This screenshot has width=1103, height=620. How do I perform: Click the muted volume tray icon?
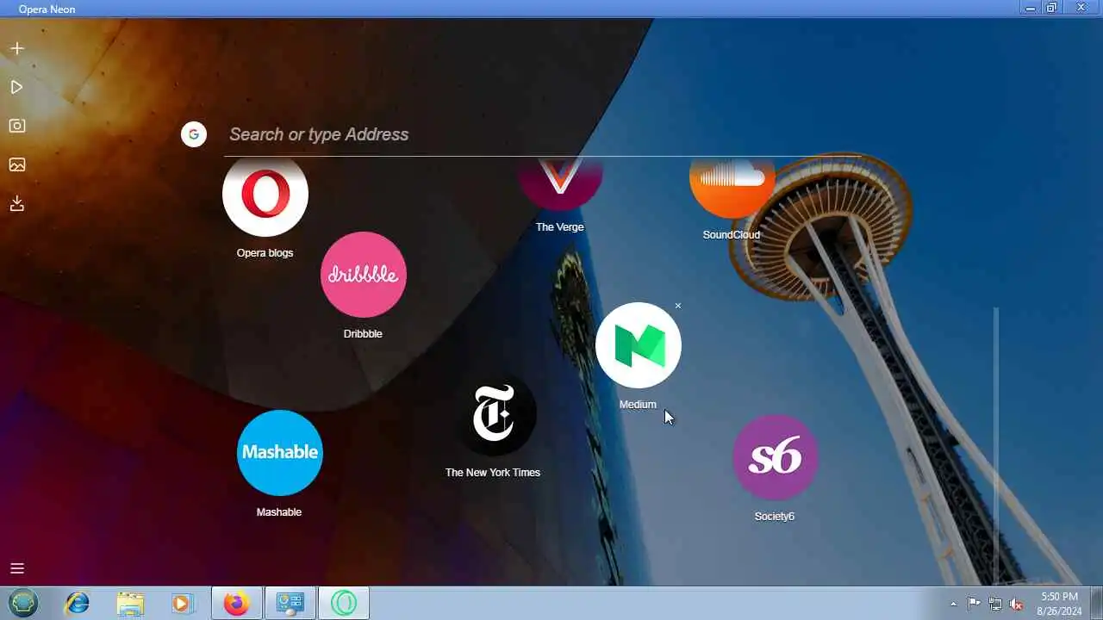coord(1017,604)
